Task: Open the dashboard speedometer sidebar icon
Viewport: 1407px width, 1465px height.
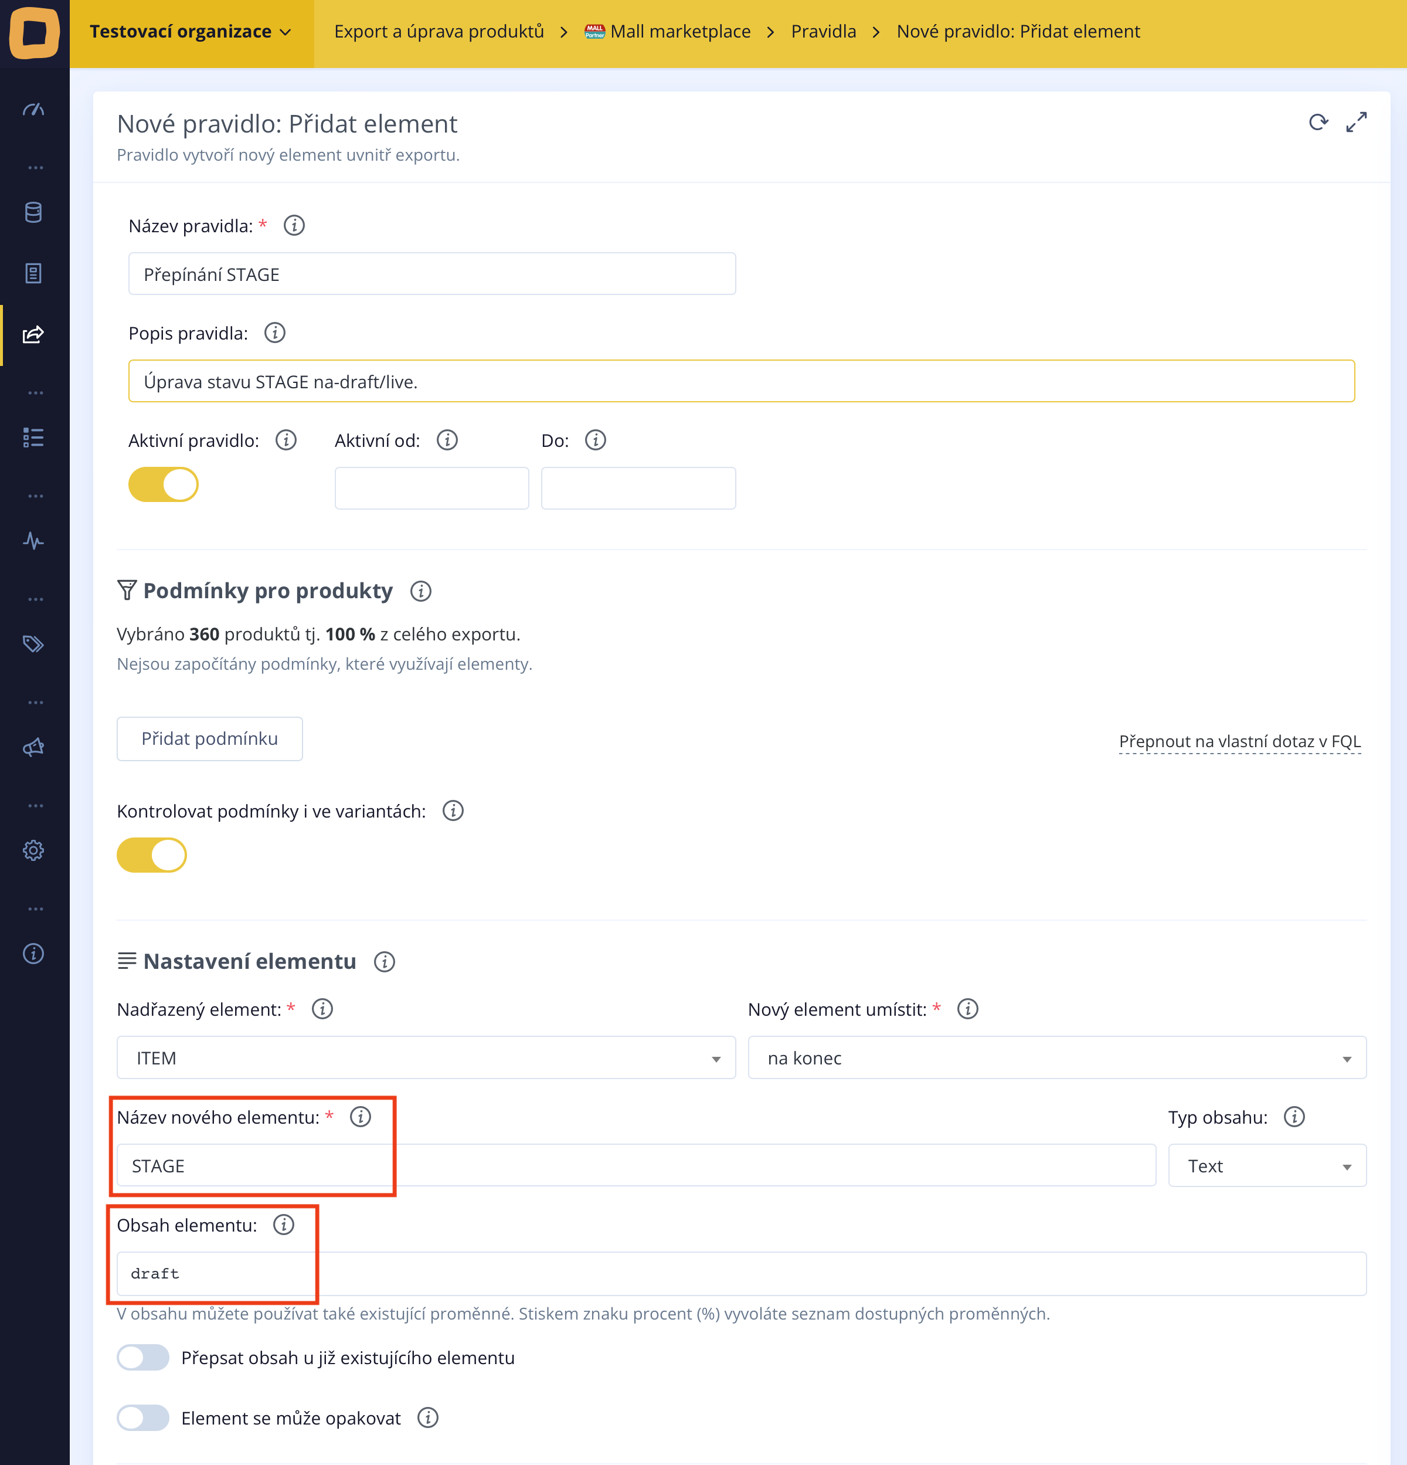Action: coord(33,110)
